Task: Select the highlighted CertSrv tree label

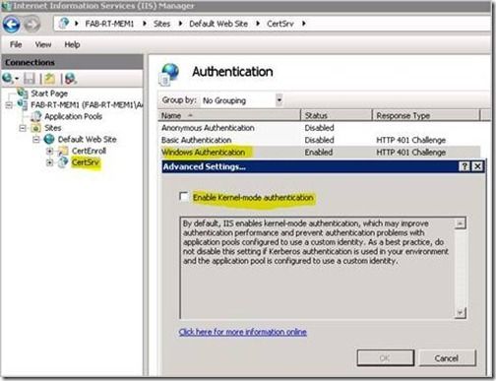Action: coord(86,162)
